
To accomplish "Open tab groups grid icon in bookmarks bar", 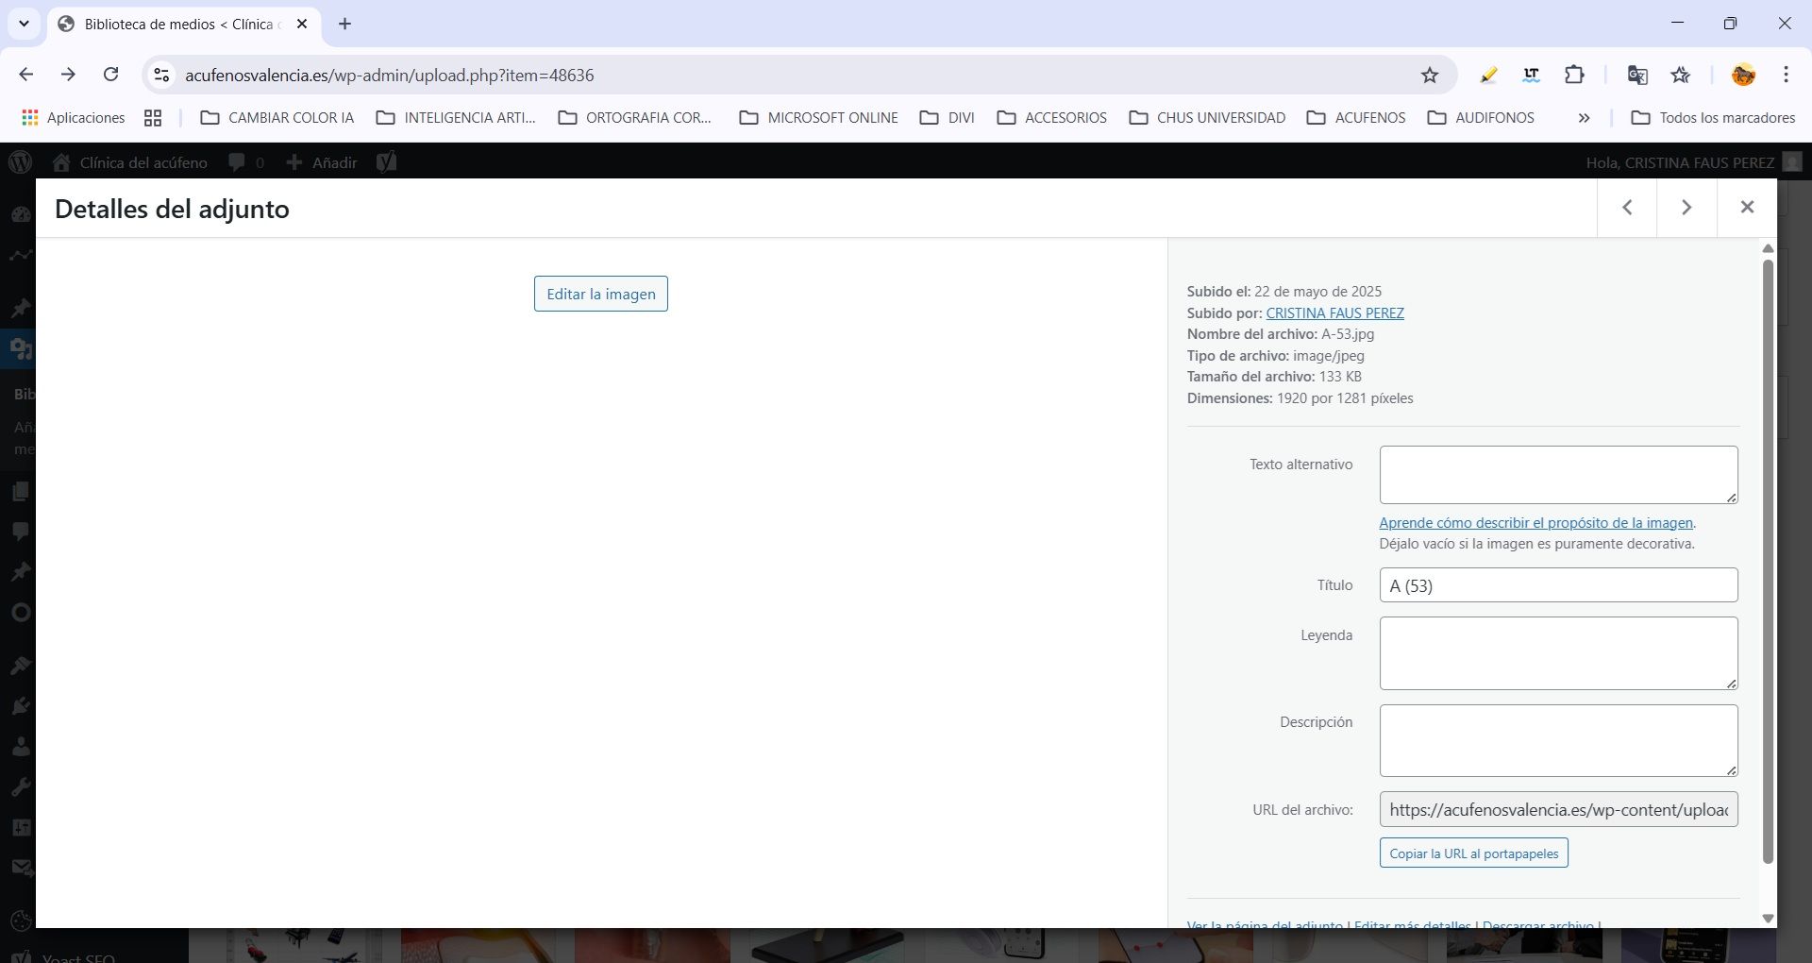I will (153, 118).
